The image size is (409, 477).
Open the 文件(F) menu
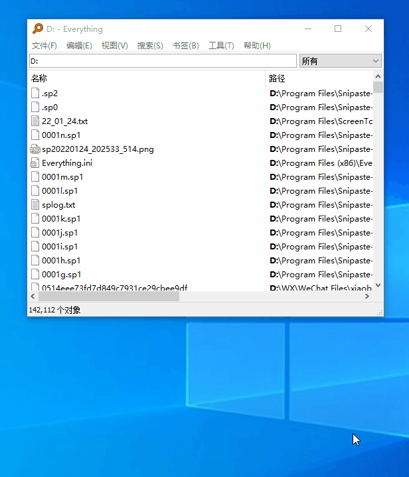(x=44, y=46)
